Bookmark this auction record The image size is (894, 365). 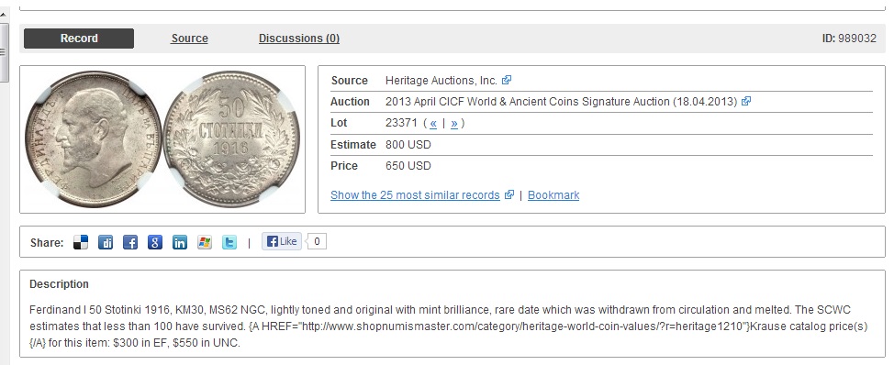(553, 194)
